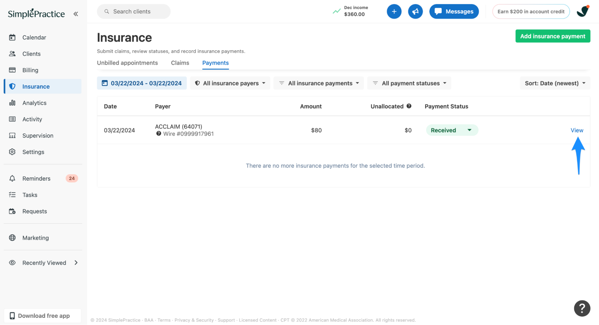Switch to the Unbilled appointments tab
The height and width of the screenshot is (325, 599).
tap(127, 63)
